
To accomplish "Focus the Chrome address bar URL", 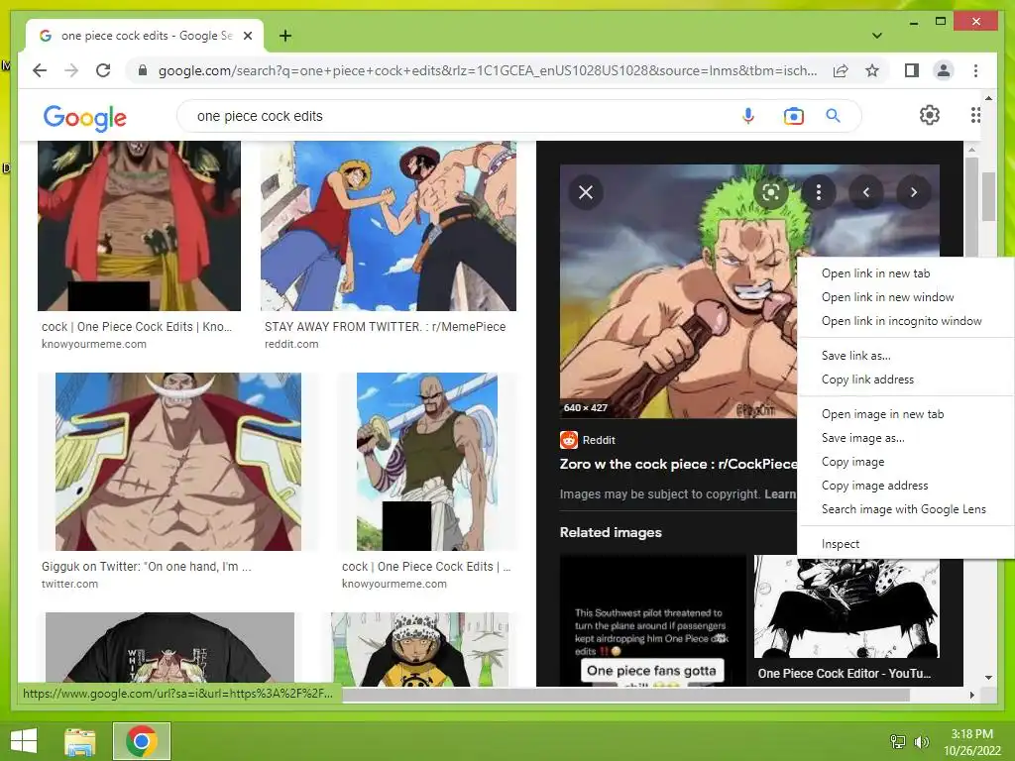I will pyautogui.click(x=487, y=70).
